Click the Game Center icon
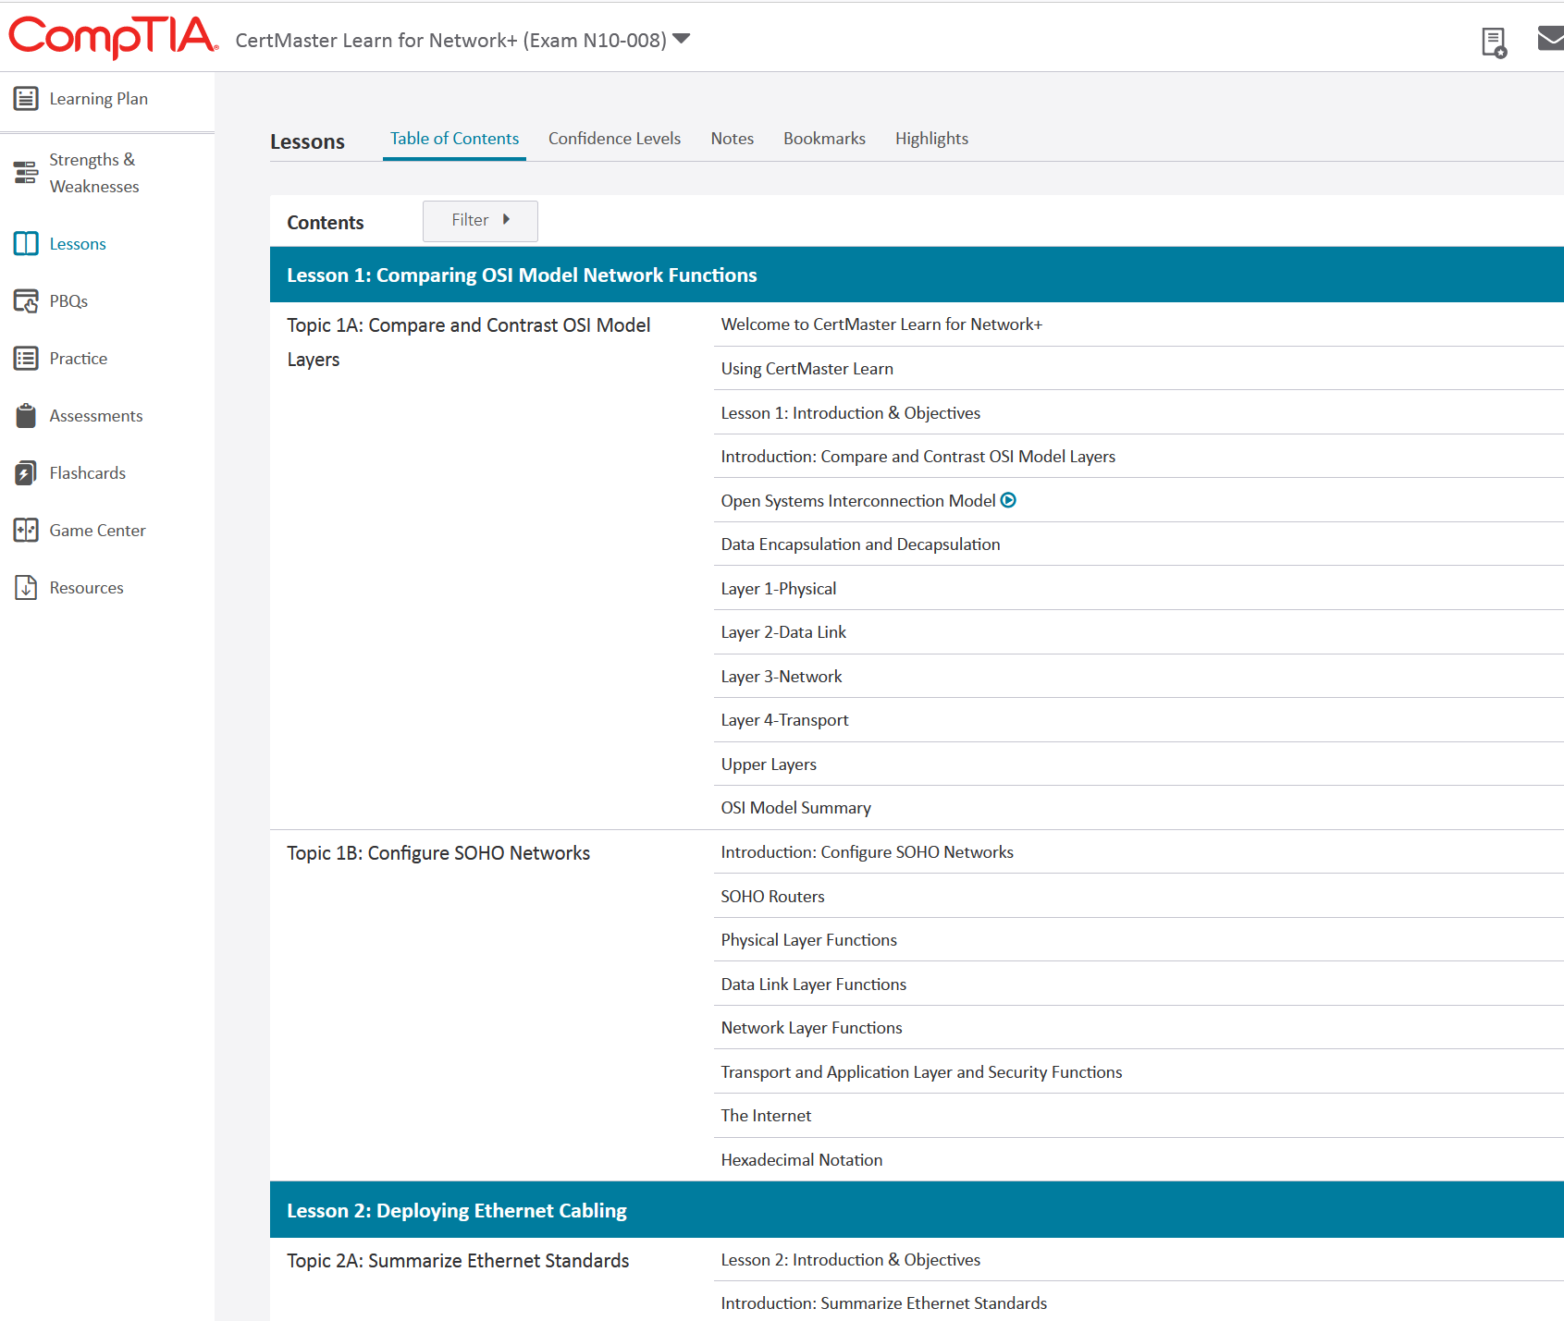Image resolution: width=1564 pixels, height=1321 pixels. 26,530
